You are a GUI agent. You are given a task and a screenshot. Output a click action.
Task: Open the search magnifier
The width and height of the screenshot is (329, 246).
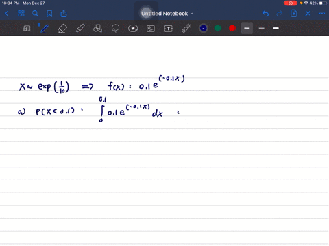[x=35, y=14]
